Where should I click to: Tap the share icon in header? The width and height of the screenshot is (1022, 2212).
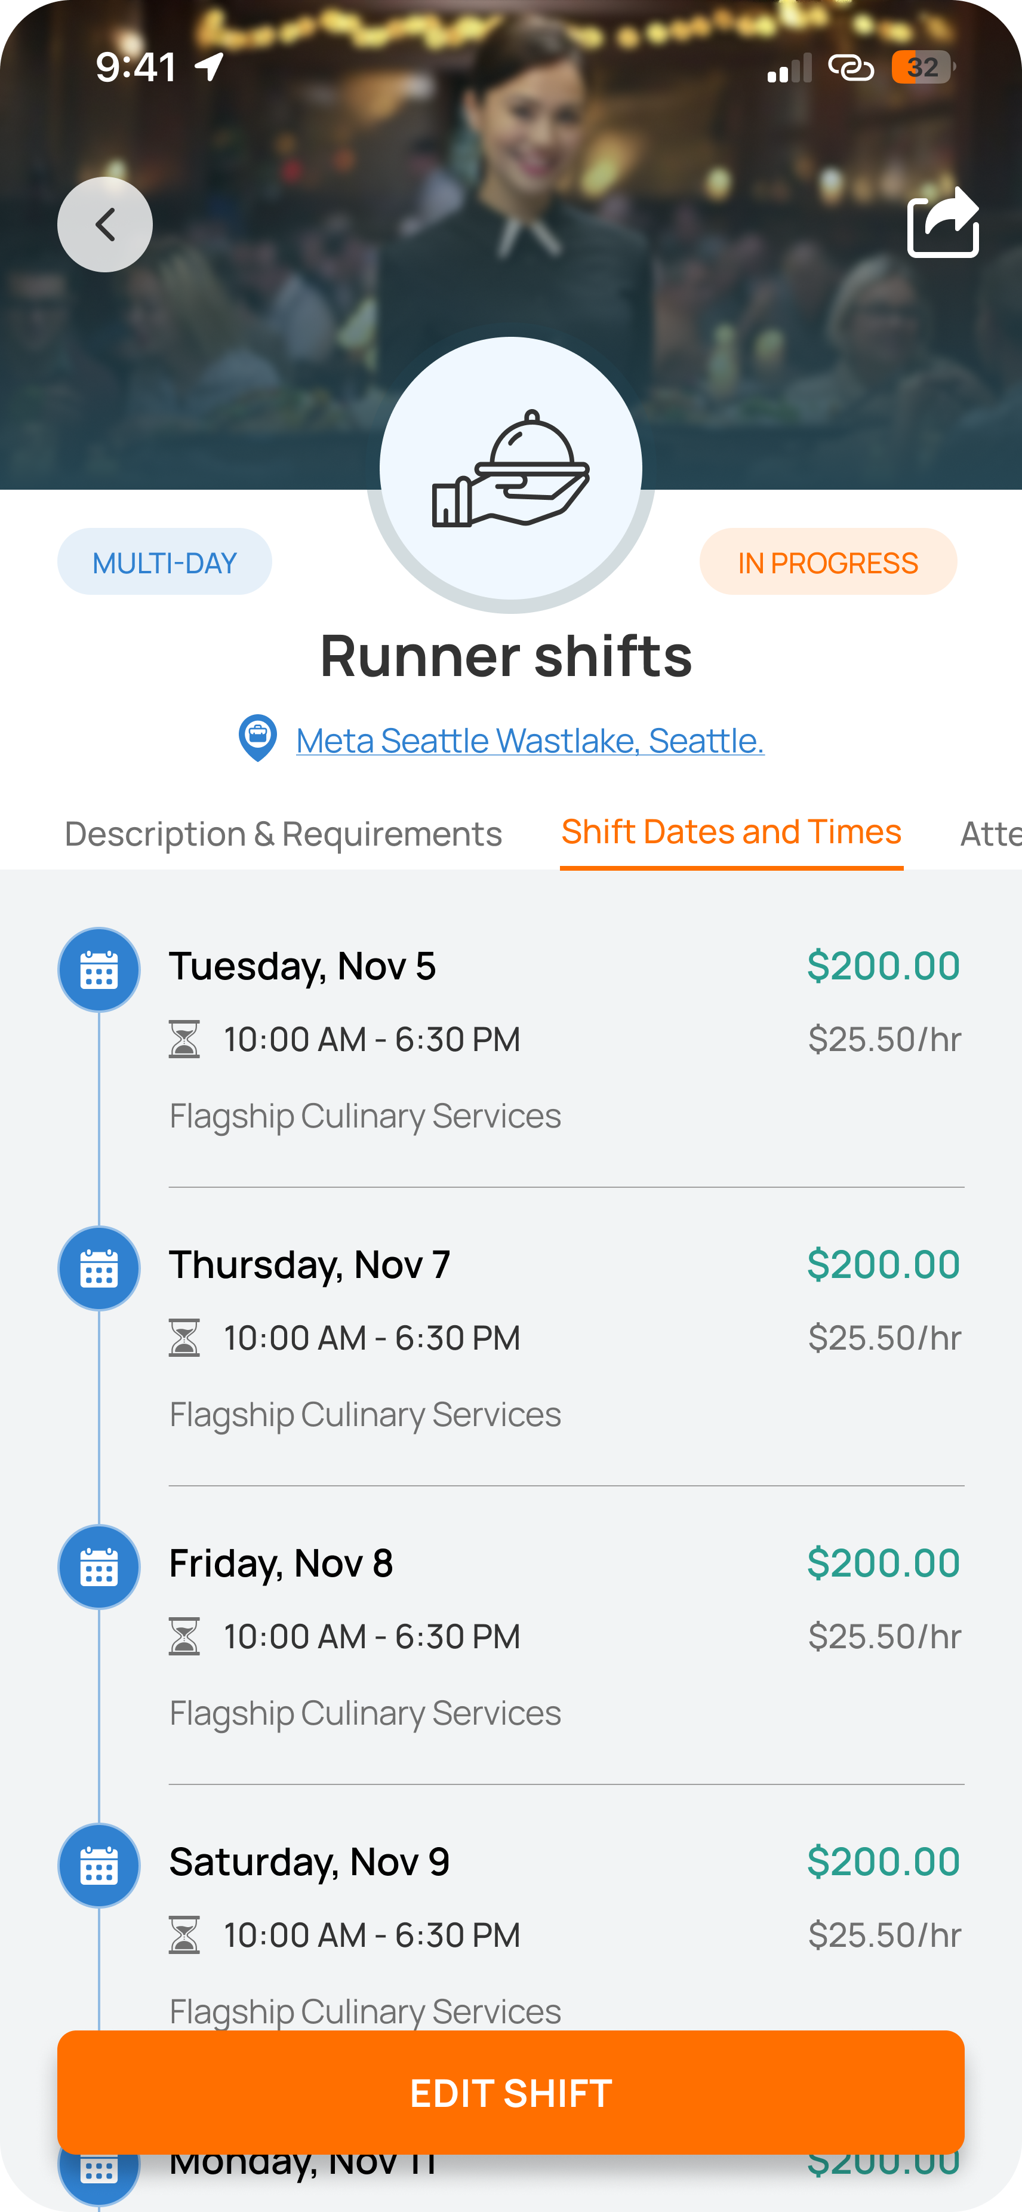pos(942,223)
